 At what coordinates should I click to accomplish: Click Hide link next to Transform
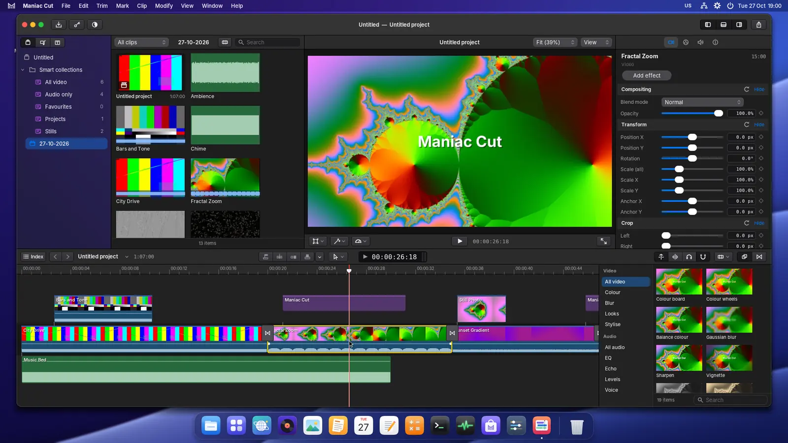759,125
